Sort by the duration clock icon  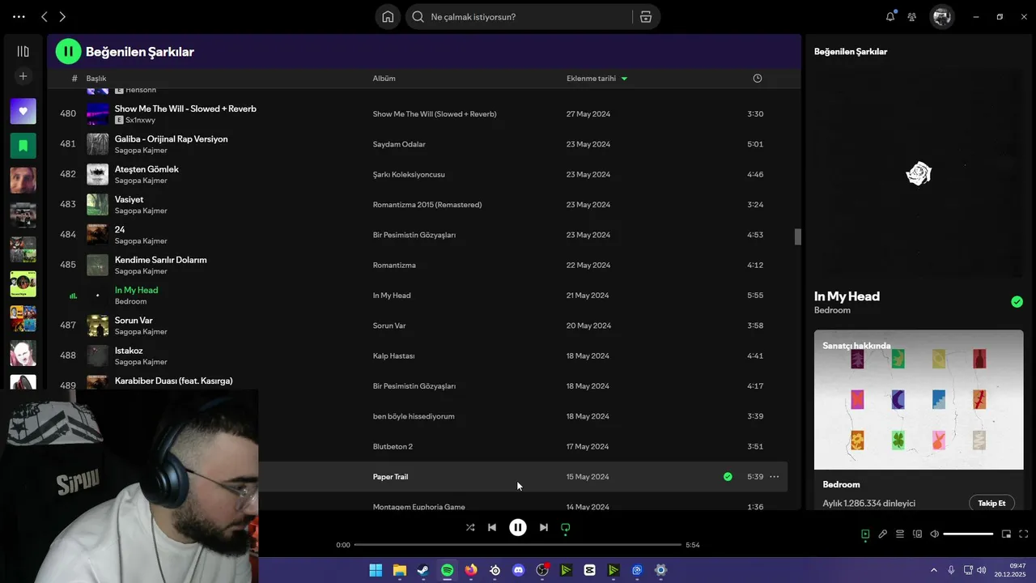758,79
